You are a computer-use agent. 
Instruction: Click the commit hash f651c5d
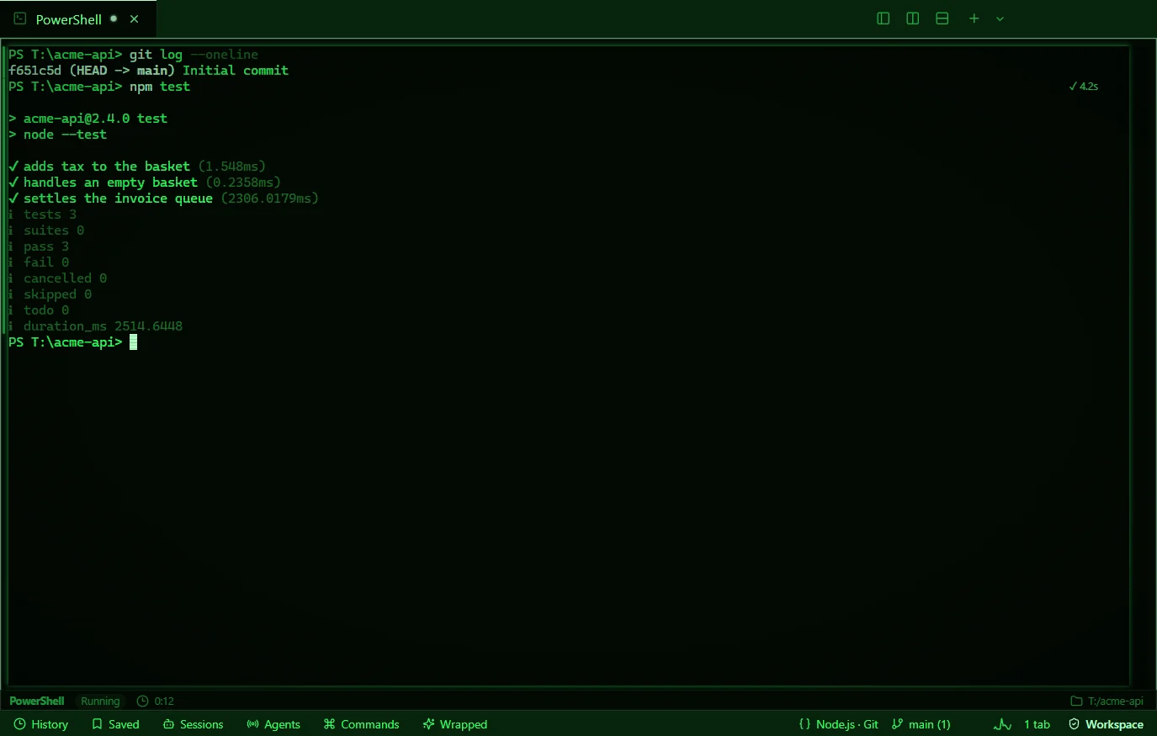click(x=34, y=71)
